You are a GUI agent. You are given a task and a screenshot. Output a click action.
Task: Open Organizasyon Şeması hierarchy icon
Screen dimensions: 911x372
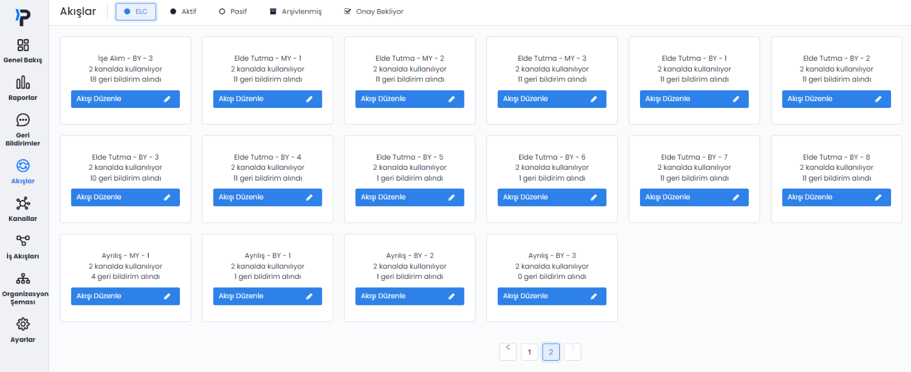23,279
